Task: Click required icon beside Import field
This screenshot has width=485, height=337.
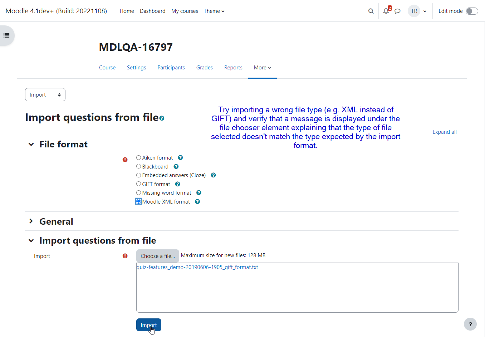Action: [125, 256]
